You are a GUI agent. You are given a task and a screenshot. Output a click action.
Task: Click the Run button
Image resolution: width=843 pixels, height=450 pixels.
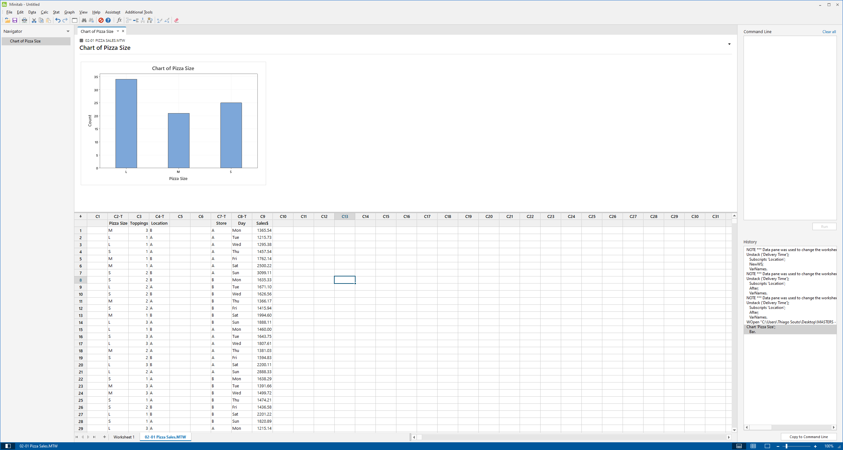[x=824, y=227]
